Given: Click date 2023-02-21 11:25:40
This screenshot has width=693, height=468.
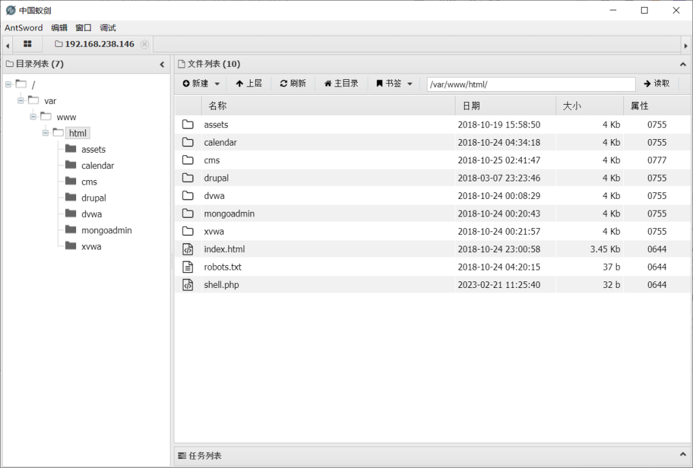Looking at the screenshot, I should tap(499, 285).
